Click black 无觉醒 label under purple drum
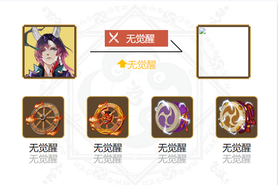This screenshot has width=278, height=185. coord(172,148)
